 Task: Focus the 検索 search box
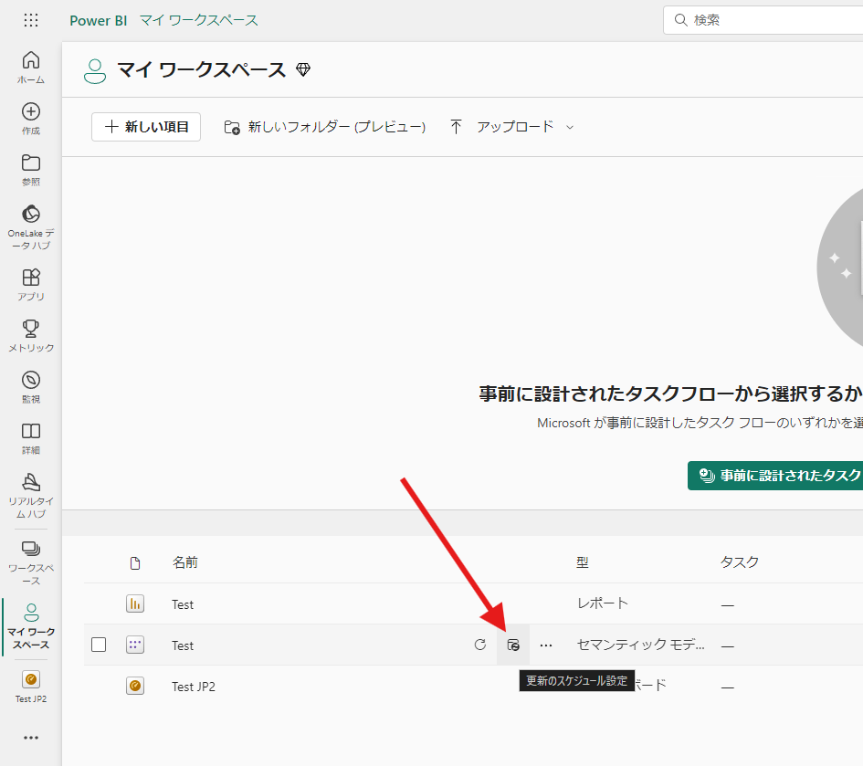click(763, 20)
